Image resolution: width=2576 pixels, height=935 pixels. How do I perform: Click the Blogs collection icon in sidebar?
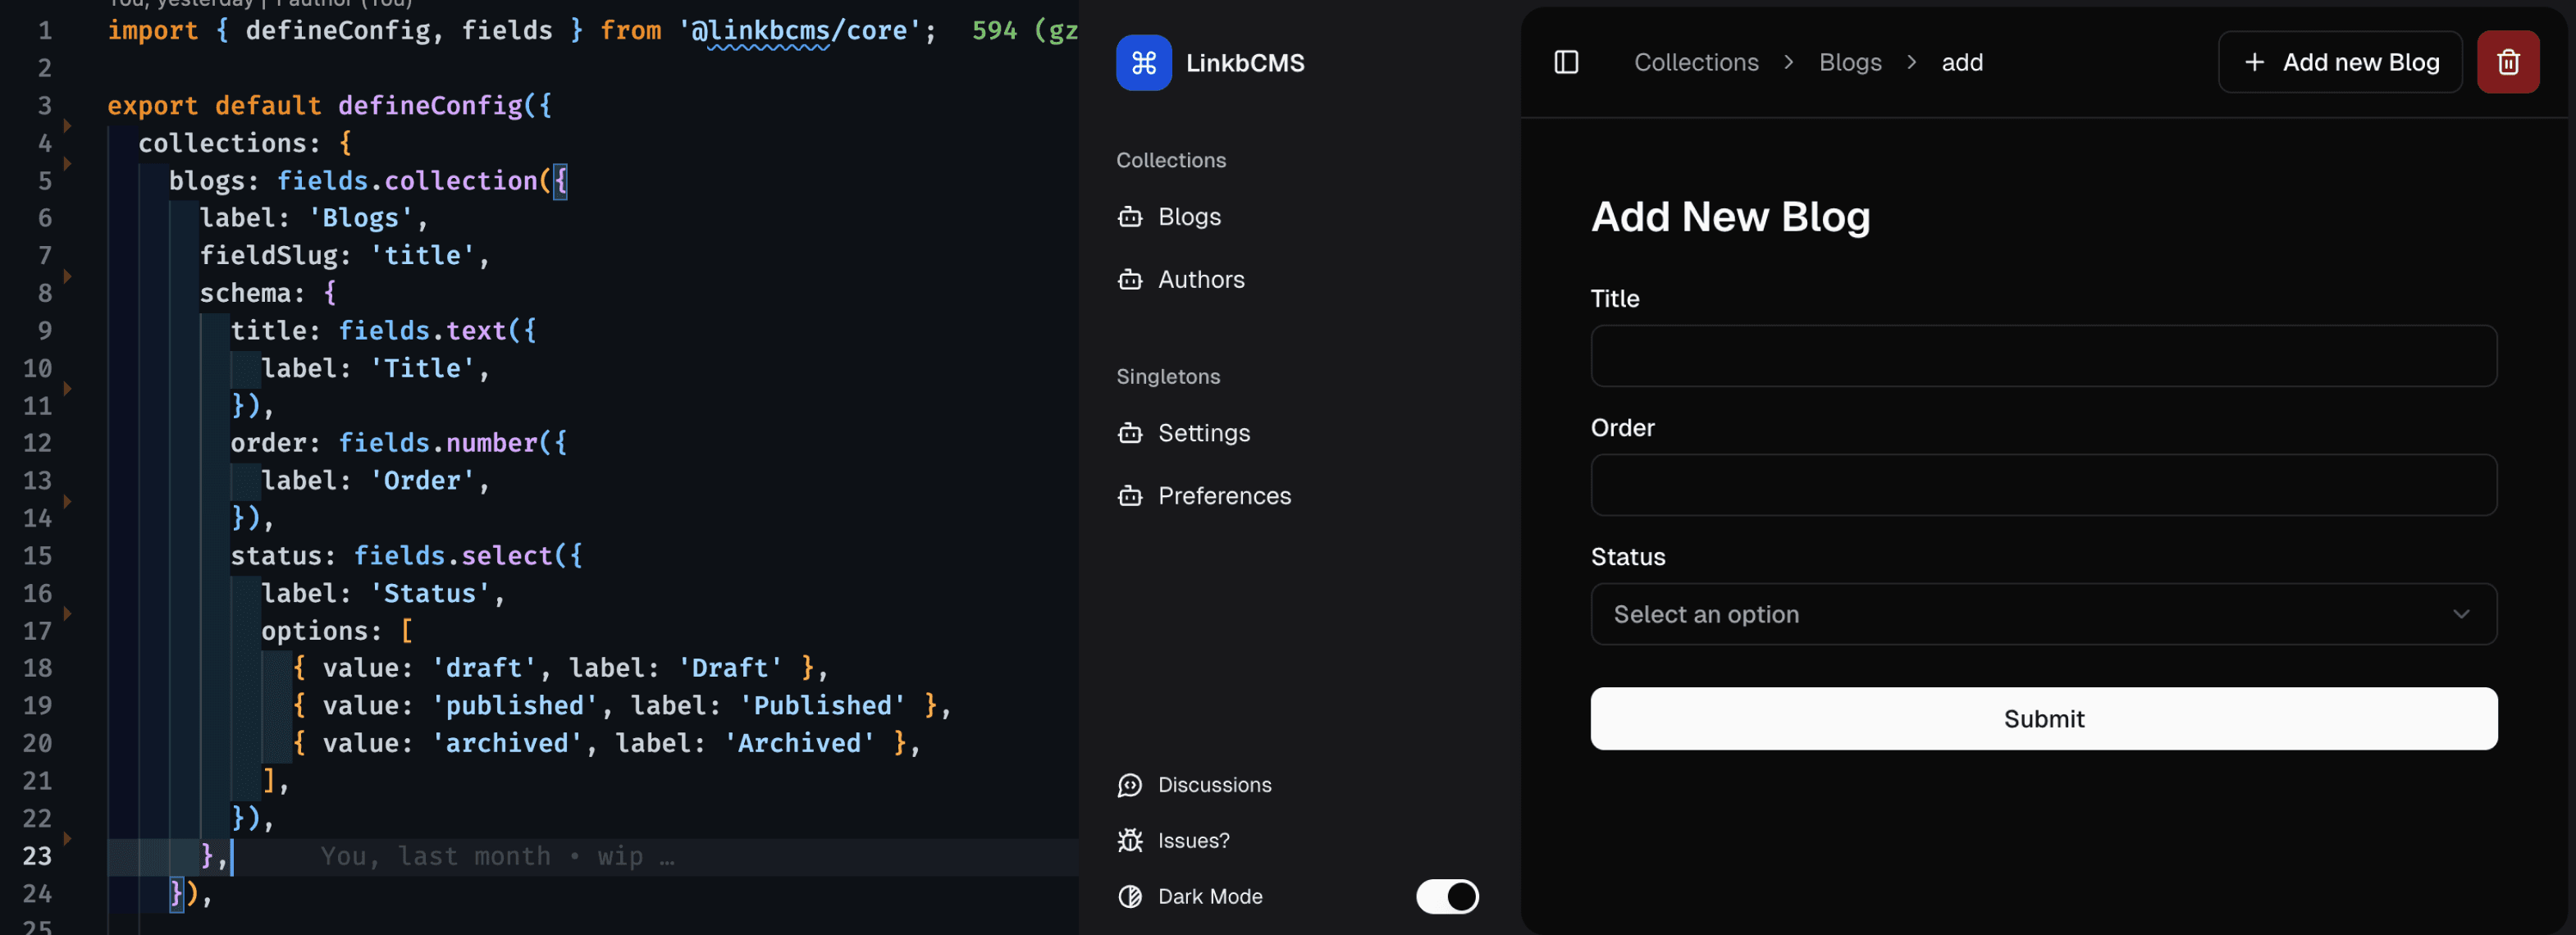(1130, 216)
